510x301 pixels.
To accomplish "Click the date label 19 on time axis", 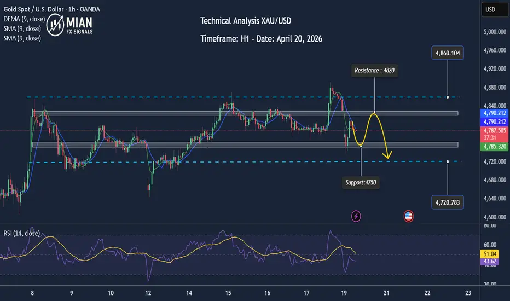I will click(x=344, y=293).
